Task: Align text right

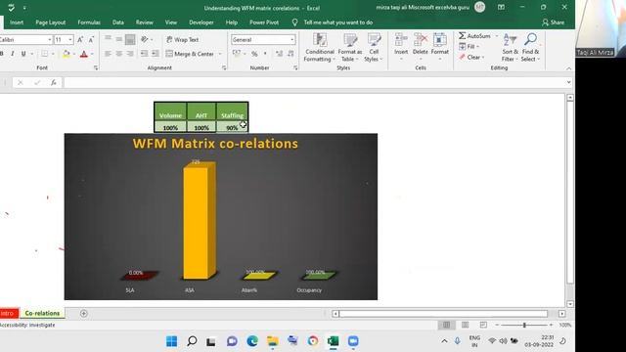Action: click(x=130, y=54)
